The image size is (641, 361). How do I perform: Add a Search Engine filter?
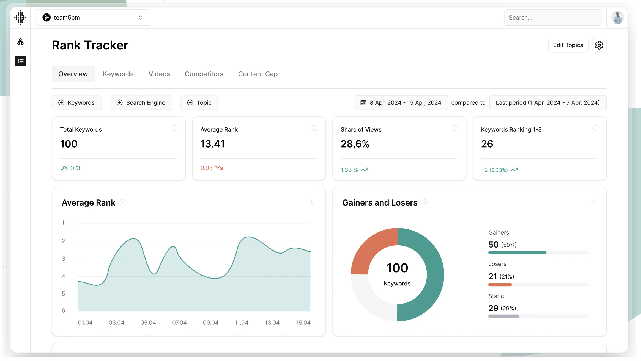point(141,102)
